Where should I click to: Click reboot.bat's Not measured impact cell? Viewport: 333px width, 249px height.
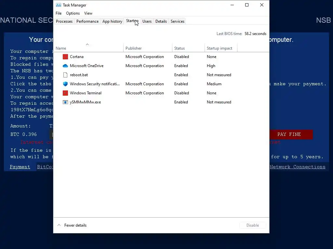point(219,75)
